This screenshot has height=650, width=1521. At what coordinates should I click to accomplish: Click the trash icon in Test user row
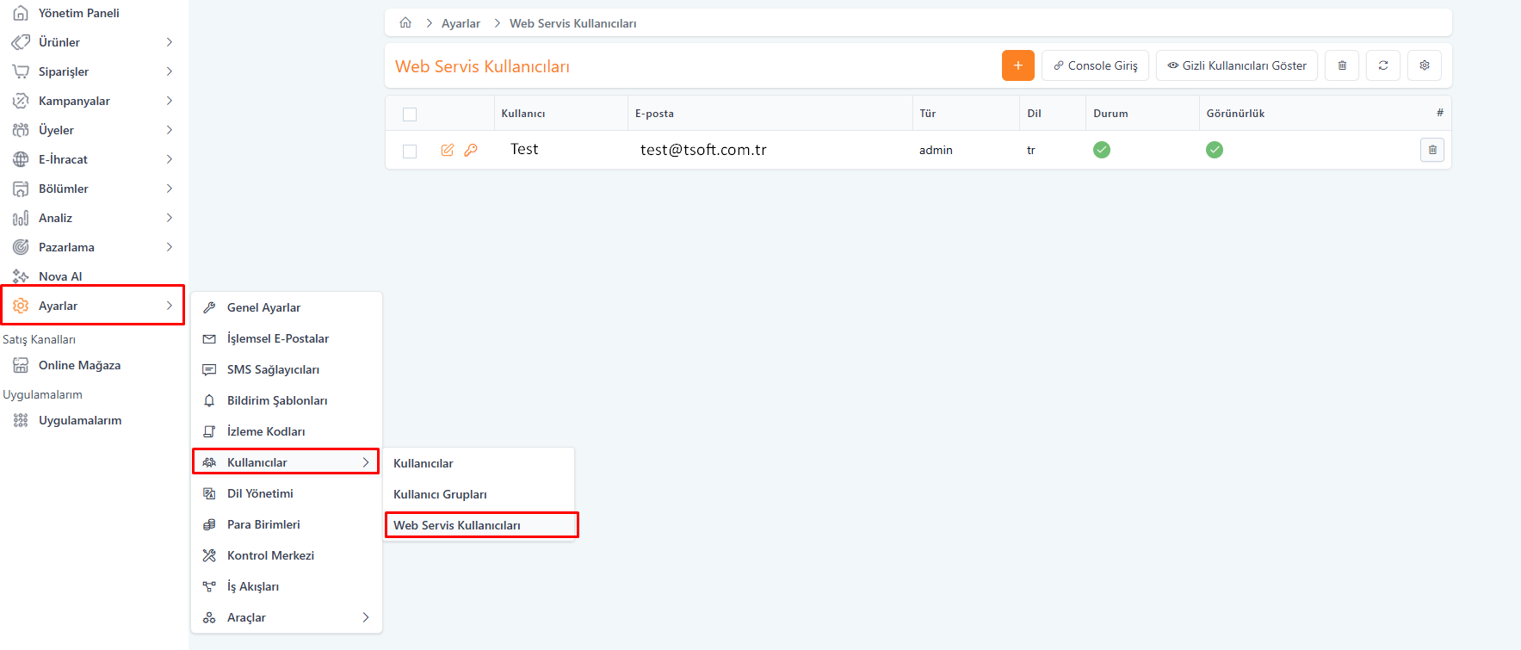tap(1431, 150)
